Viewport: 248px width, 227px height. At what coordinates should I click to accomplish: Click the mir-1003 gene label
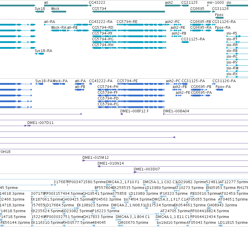(x=215, y=3)
